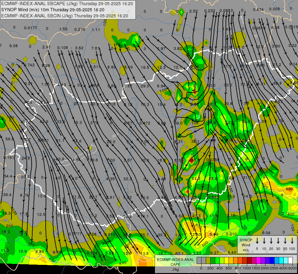Click the map value 29.0

click(145, 86)
